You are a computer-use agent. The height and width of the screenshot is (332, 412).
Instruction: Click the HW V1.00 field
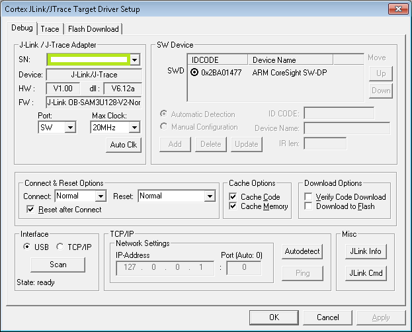pyautogui.click(x=63, y=89)
